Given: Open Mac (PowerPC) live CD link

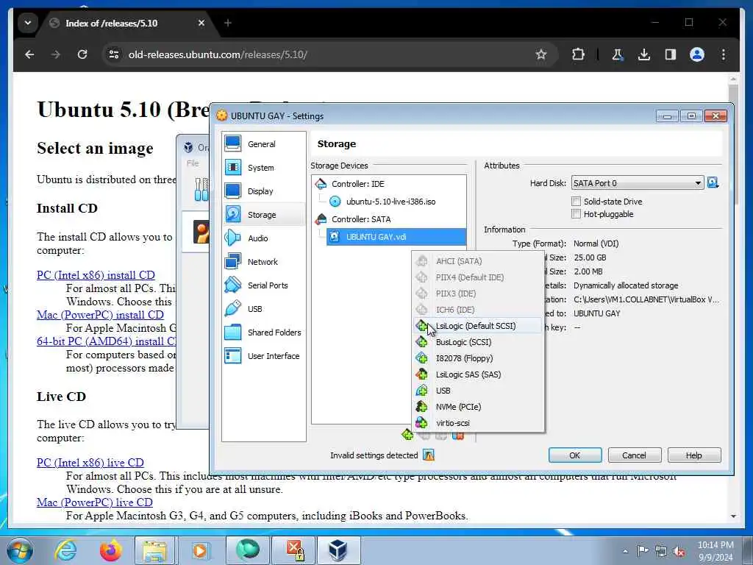Looking at the screenshot, I should point(95,502).
